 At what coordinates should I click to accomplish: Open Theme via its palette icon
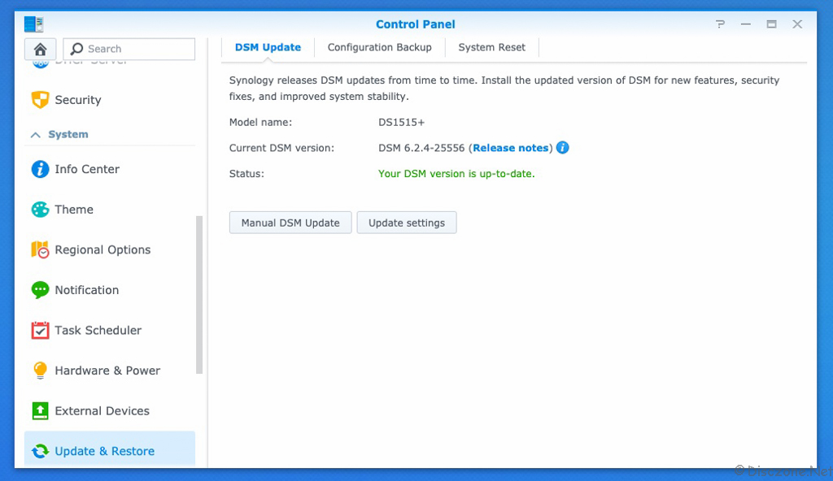click(x=40, y=209)
